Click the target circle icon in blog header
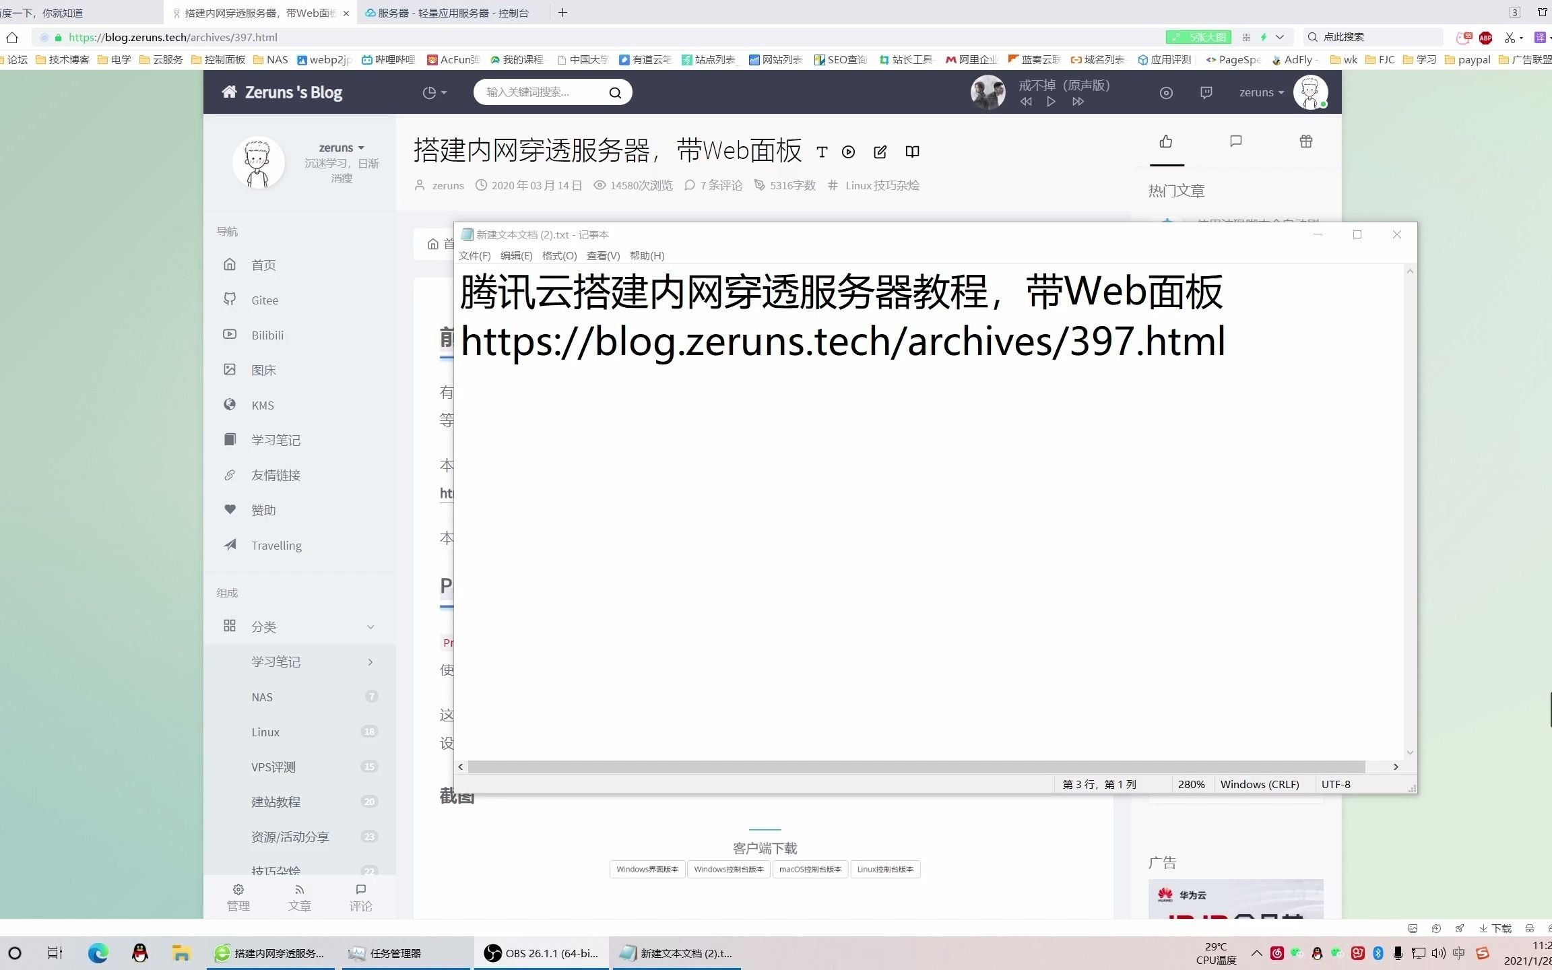 pyautogui.click(x=1166, y=93)
